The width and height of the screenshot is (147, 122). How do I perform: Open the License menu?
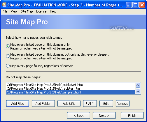pyautogui.click(x=41, y=11)
